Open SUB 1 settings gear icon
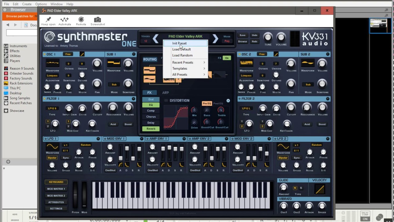 point(134,54)
